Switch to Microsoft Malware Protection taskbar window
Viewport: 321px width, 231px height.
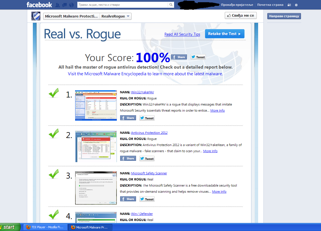(90, 227)
